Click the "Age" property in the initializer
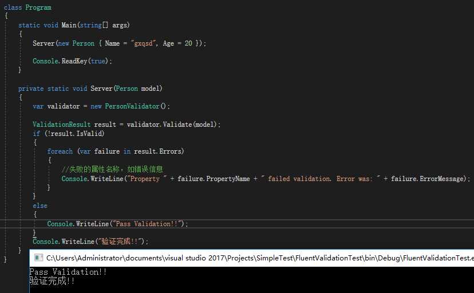The image size is (474, 293). tap(168, 43)
